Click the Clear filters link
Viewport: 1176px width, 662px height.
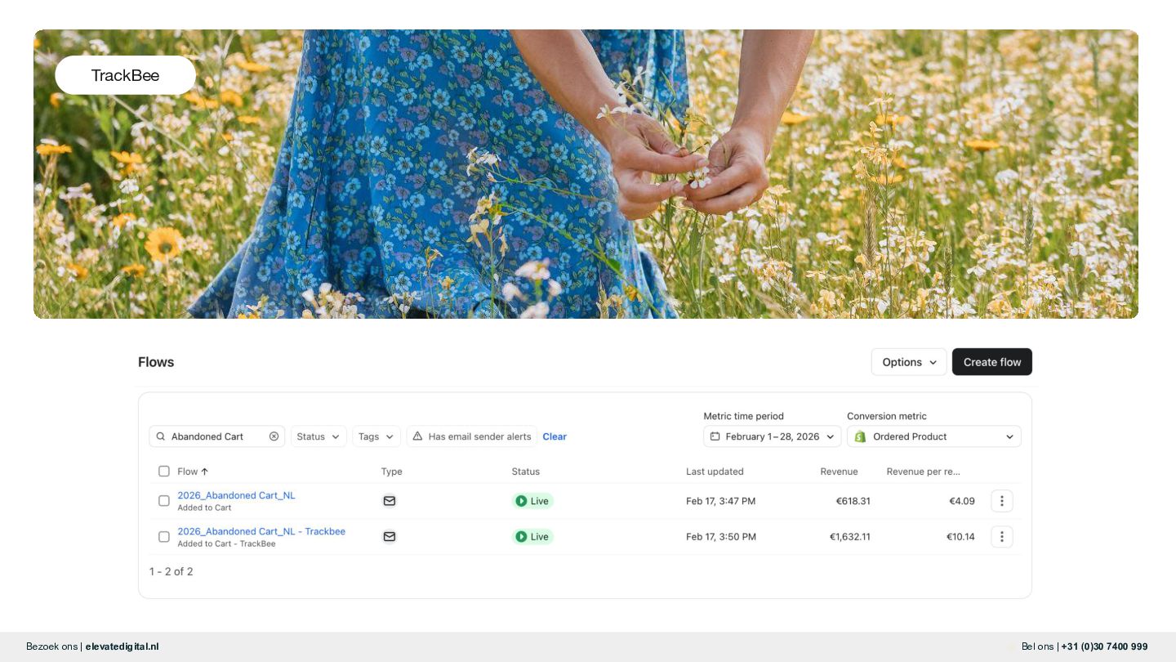555,436
